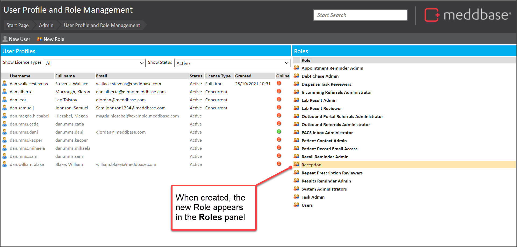Sort users by Username column header
This screenshot has width=517, height=247.
click(20, 76)
